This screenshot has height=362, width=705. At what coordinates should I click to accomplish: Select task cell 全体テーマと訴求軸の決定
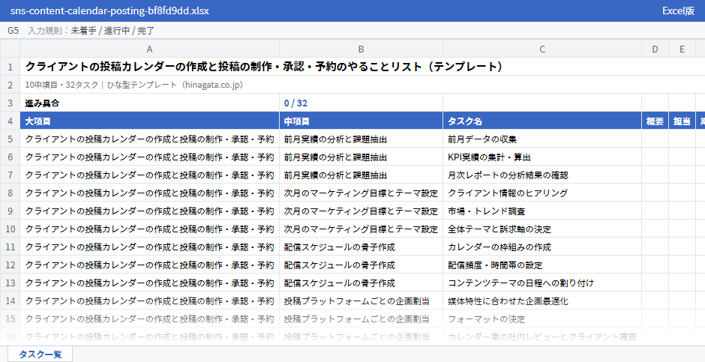pos(542,229)
